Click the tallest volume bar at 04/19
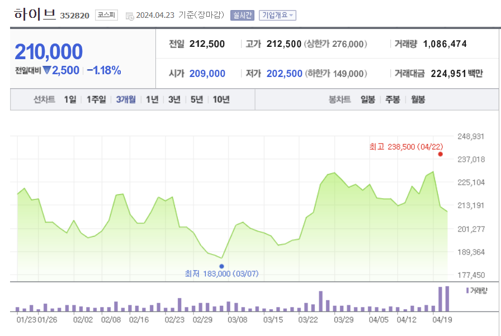Screen dimensions: 501x336 (447, 299)
